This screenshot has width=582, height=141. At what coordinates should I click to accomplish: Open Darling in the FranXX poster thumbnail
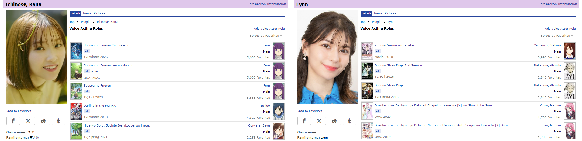[76, 111]
